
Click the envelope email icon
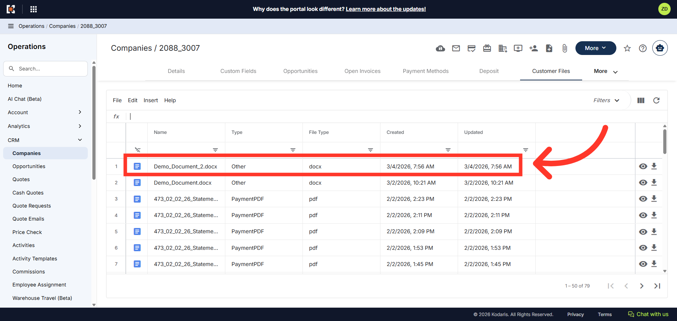coord(456,48)
